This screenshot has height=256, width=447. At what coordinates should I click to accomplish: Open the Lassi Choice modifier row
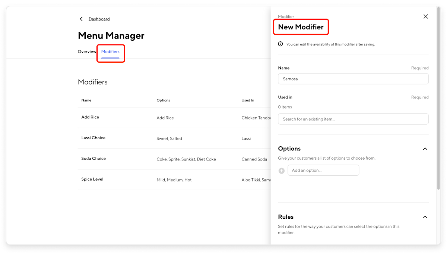pyautogui.click(x=174, y=138)
